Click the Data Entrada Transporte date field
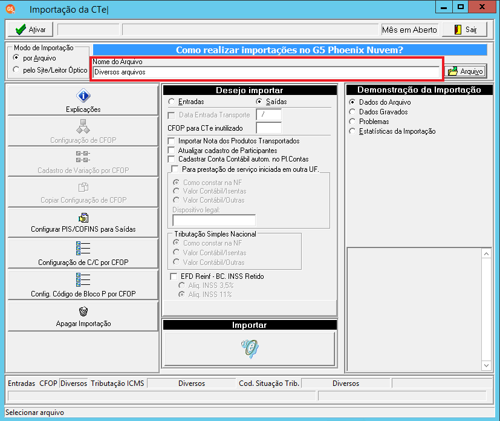Screen dimensions: 500x421 [269, 114]
